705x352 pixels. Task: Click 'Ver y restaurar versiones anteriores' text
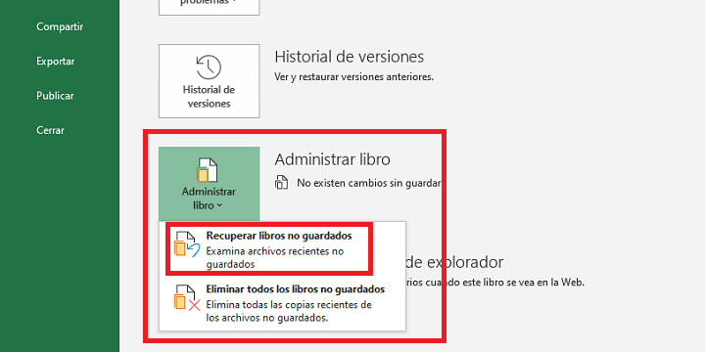(x=353, y=77)
